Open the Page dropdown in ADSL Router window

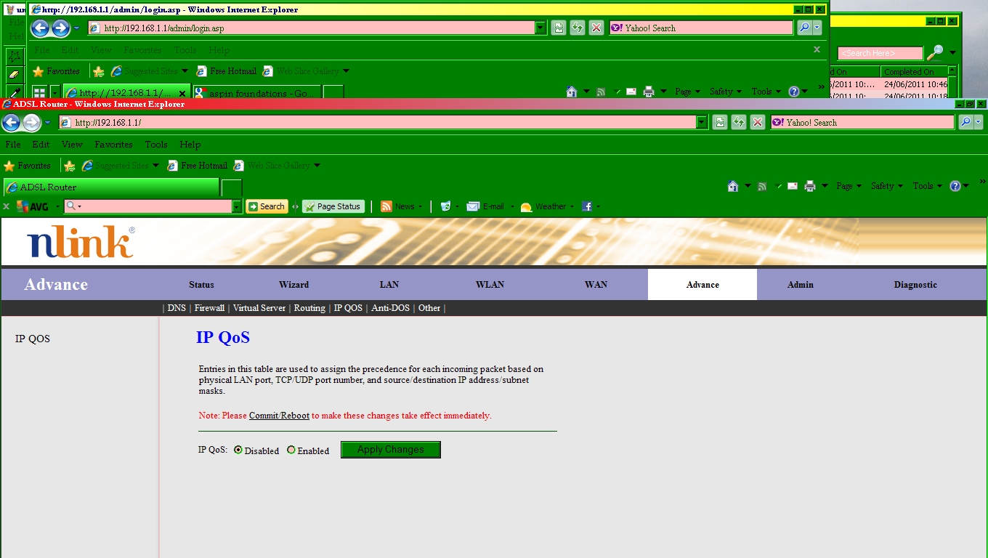click(849, 186)
